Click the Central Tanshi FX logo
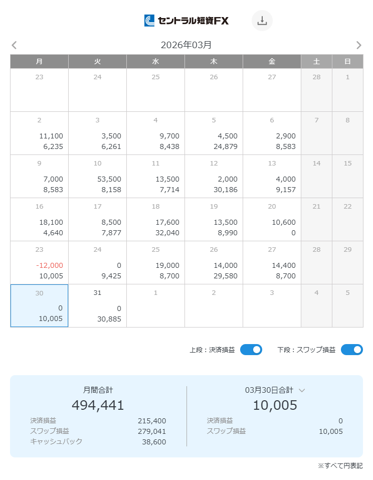 pos(186,21)
